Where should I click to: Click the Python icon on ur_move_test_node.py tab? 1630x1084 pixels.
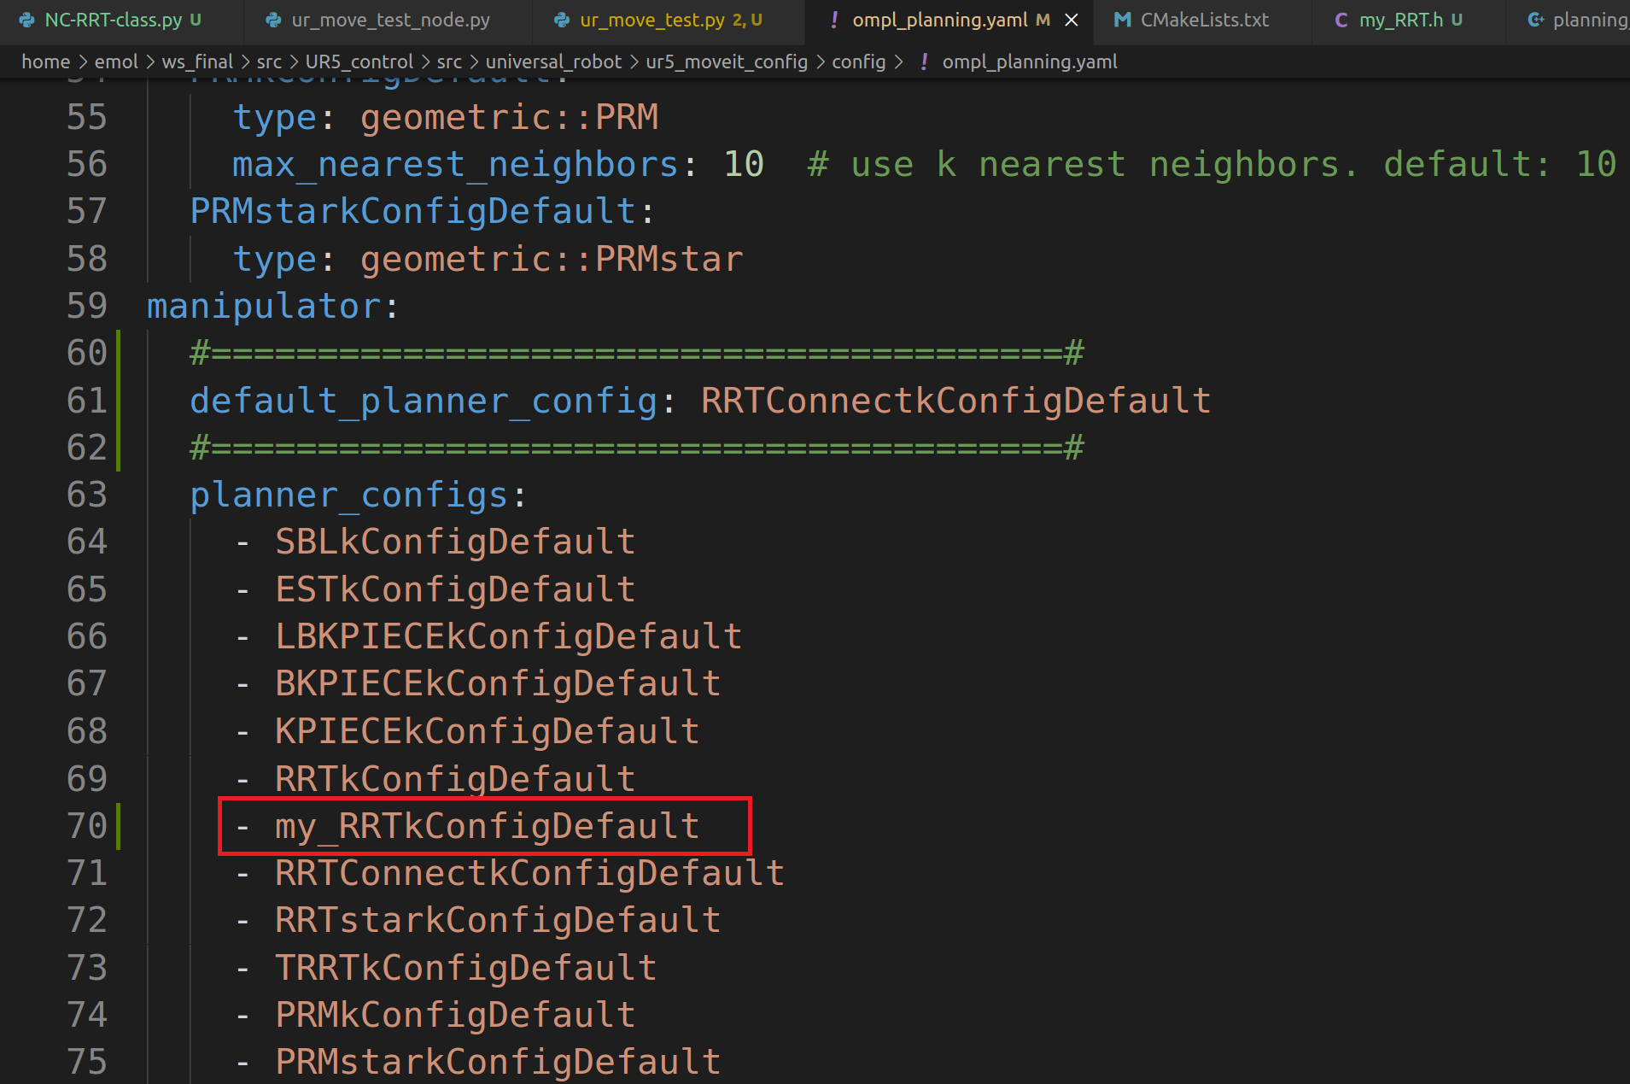[x=273, y=19]
